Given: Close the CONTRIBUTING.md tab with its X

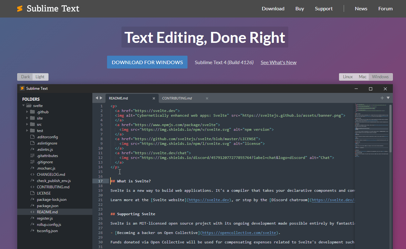Looking at the screenshot, I should pos(207,98).
